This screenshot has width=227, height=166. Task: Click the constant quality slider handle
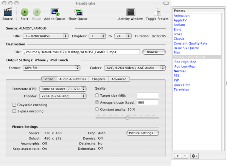127,117
